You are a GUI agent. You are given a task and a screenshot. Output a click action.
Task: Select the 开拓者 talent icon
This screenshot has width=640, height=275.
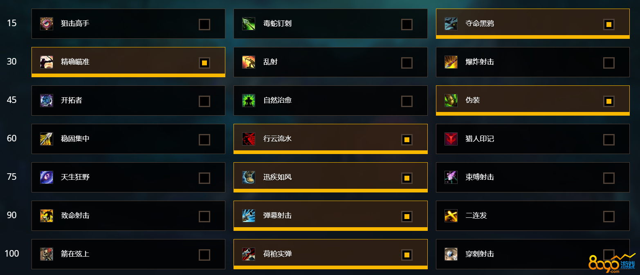coord(47,101)
